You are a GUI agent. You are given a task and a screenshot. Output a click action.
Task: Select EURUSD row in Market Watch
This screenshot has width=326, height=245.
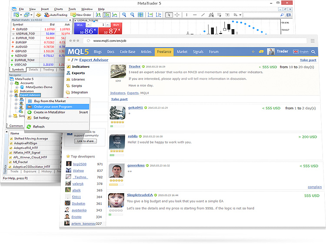pyautogui.click(x=41, y=29)
